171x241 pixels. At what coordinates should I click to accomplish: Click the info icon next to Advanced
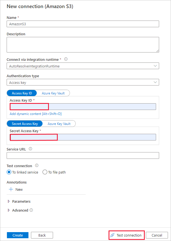click(x=31, y=210)
